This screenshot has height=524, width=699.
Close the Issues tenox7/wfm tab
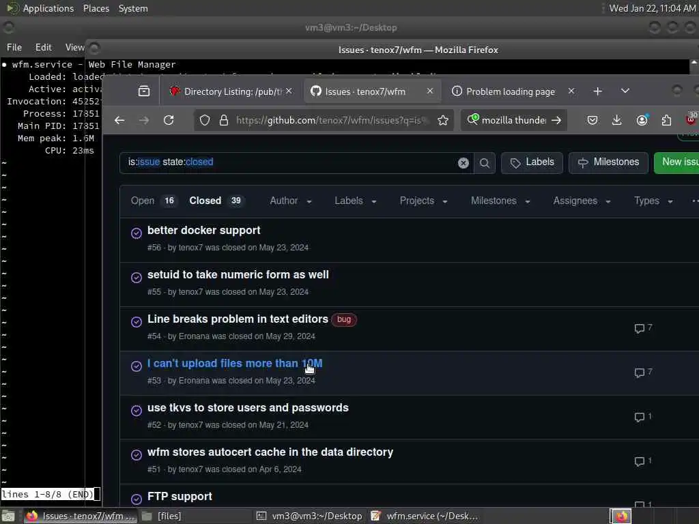click(430, 91)
